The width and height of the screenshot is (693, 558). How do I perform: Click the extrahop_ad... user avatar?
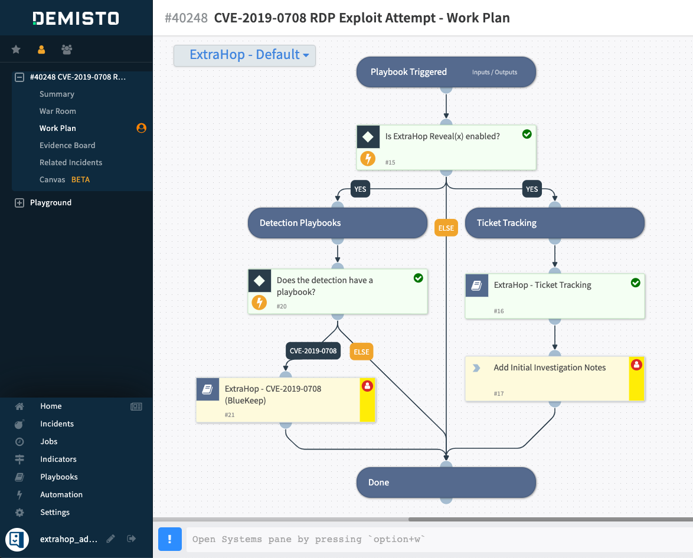tap(17, 540)
